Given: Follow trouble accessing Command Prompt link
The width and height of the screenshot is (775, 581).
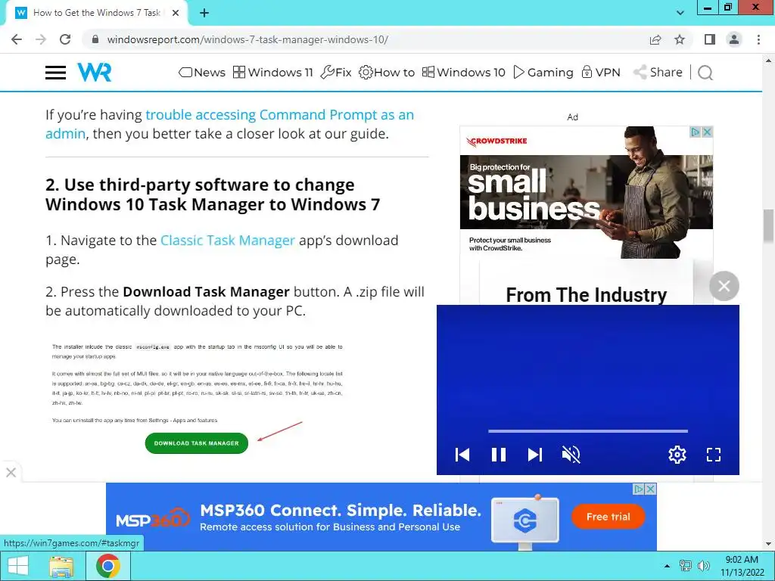Looking at the screenshot, I should [229, 124].
